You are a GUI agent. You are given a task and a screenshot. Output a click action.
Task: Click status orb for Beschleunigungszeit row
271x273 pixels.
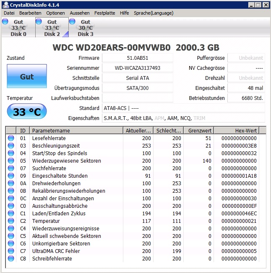11,145
